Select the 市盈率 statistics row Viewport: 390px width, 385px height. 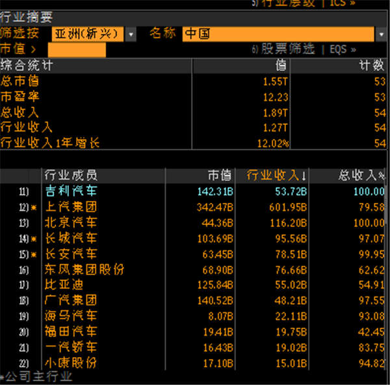[193, 97]
